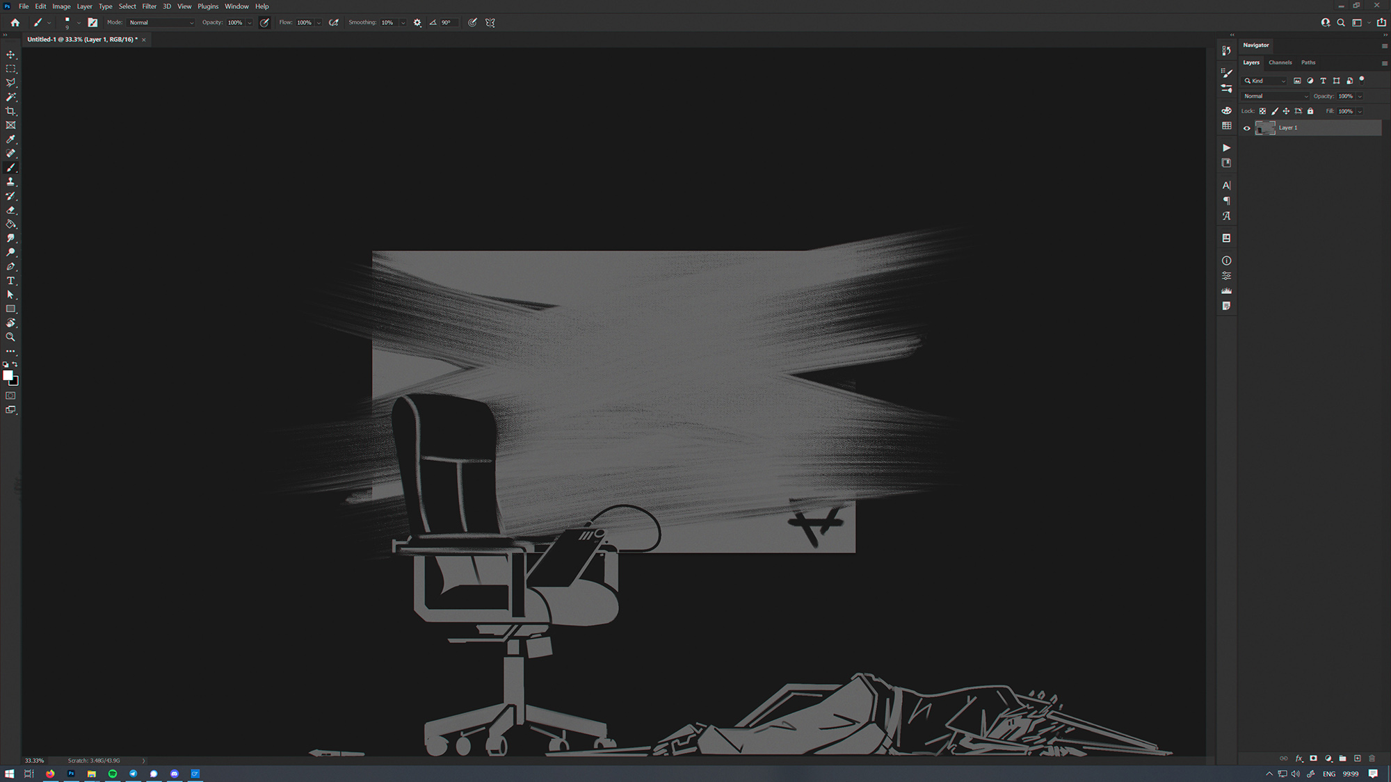Switch to the Channels tab
Image resolution: width=1391 pixels, height=782 pixels.
point(1280,63)
